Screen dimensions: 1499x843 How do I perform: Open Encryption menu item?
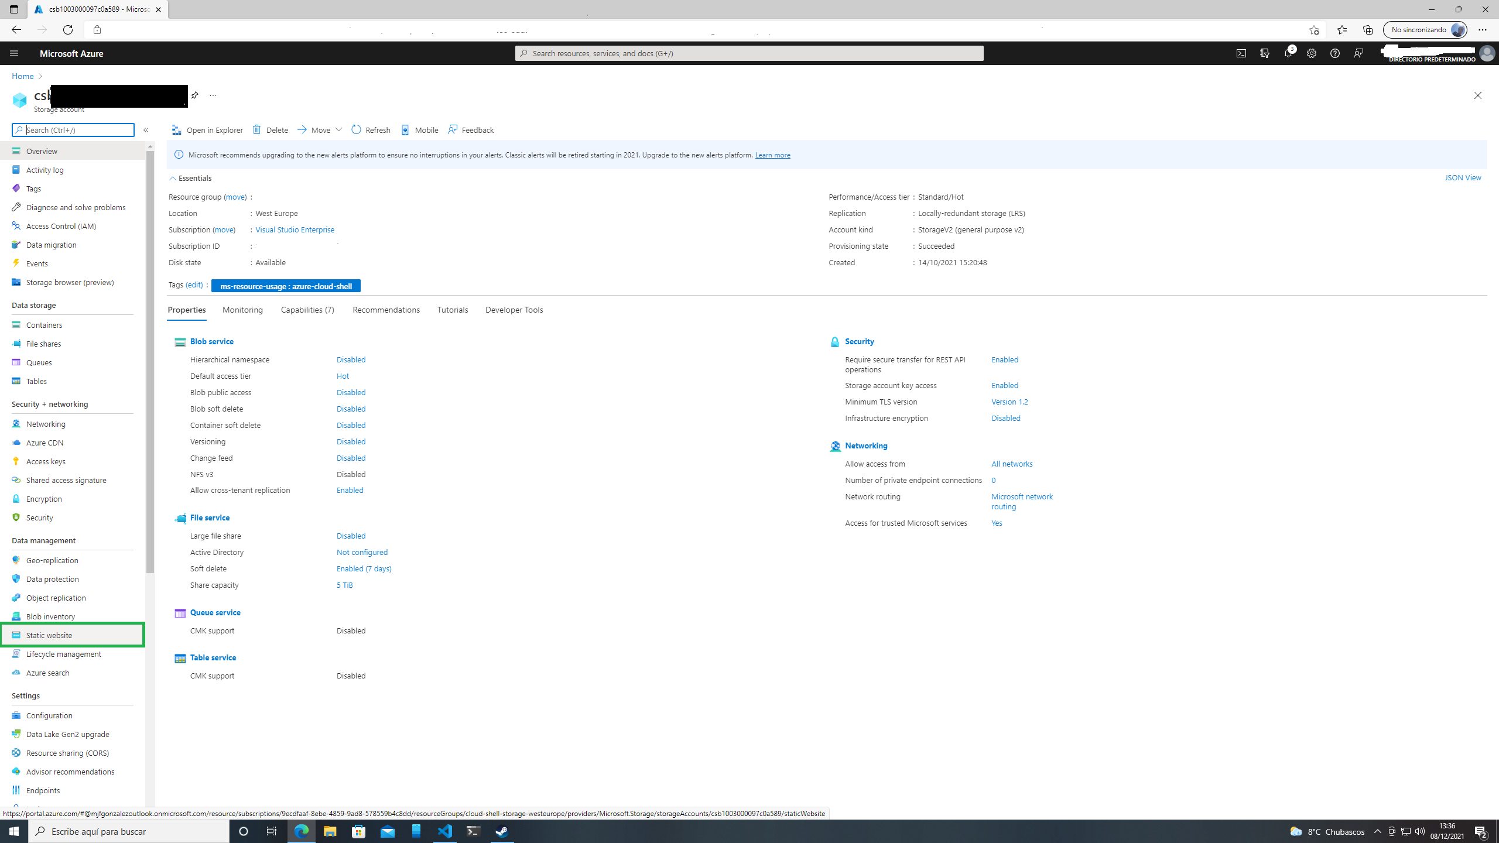[73, 499]
